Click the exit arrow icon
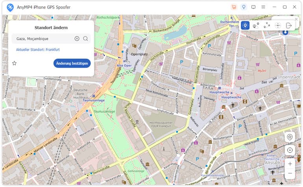 click(x=288, y=25)
